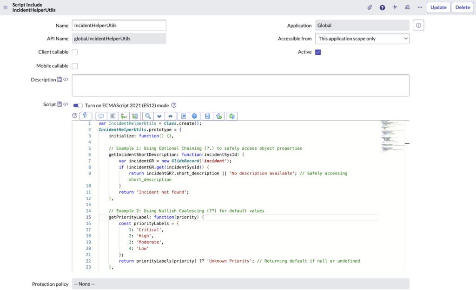This screenshot has height=290, width=476.
Task: Open the Accessible from dropdown
Action: point(362,39)
